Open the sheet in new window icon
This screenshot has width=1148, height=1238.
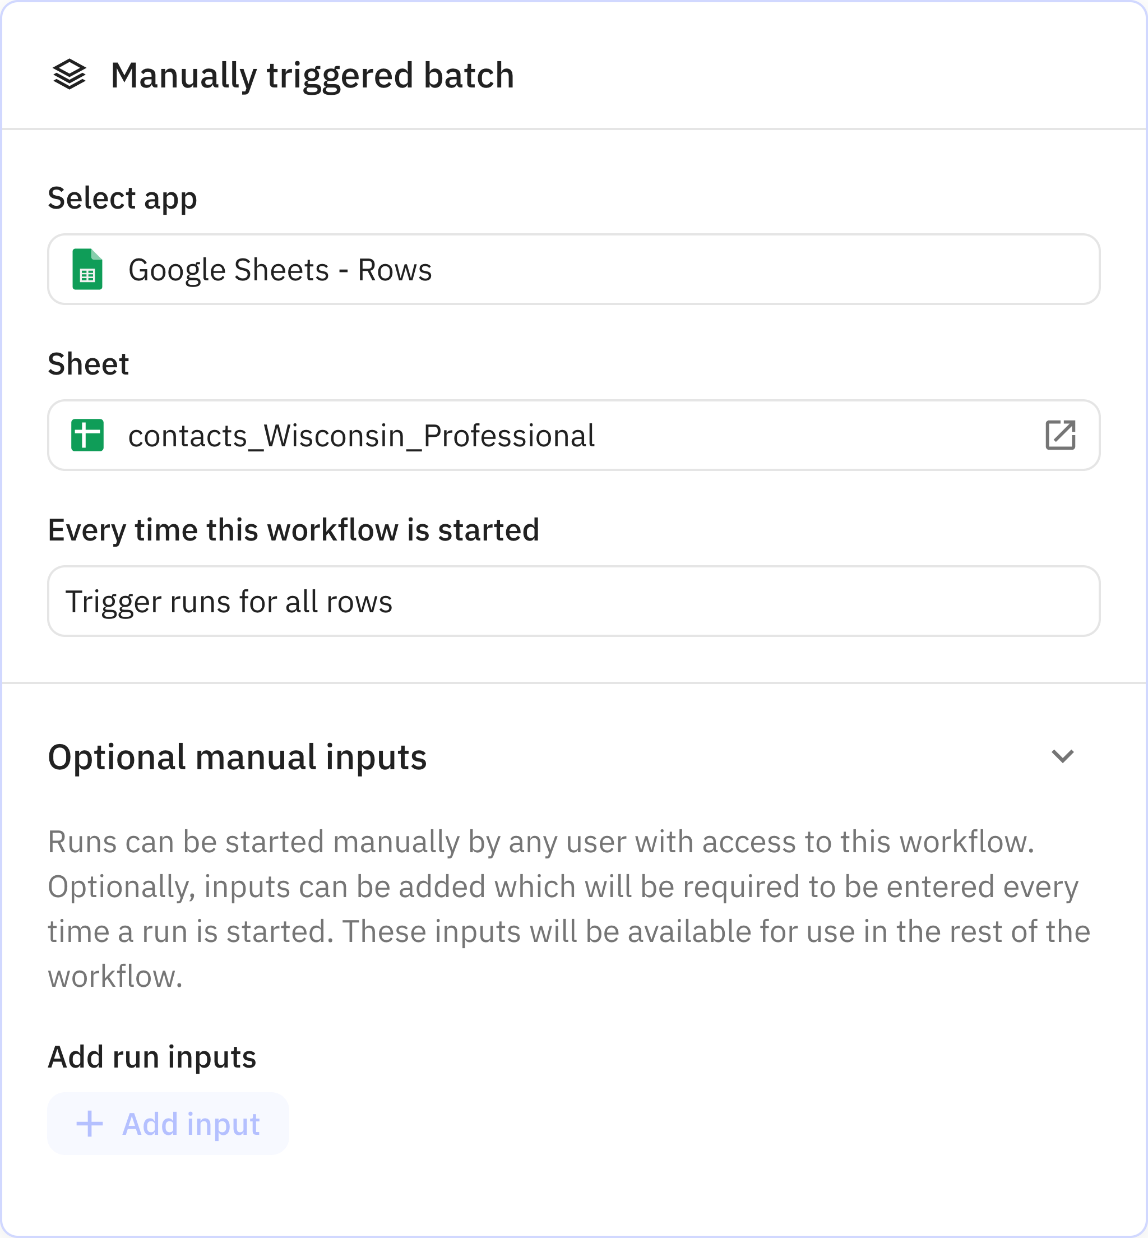point(1060,435)
